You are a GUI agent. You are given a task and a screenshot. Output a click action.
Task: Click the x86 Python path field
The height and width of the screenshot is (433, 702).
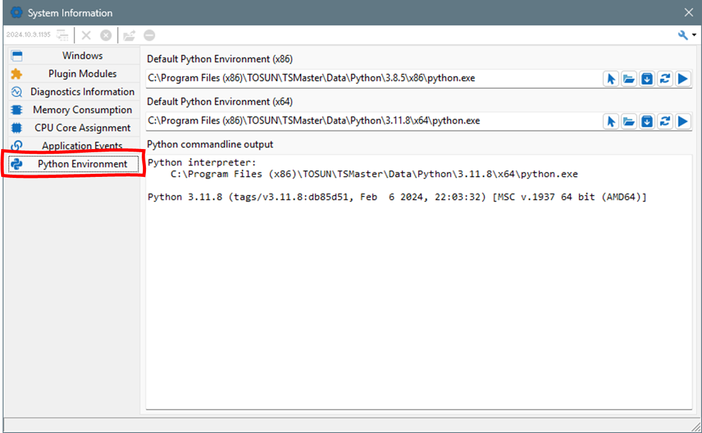373,78
